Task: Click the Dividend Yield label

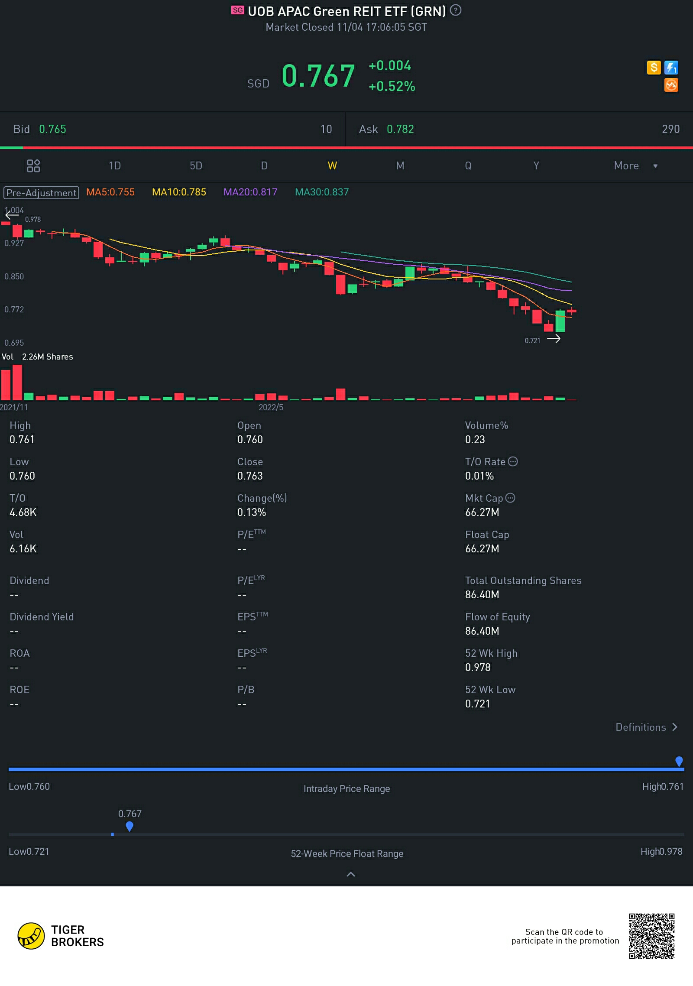Action: click(42, 617)
